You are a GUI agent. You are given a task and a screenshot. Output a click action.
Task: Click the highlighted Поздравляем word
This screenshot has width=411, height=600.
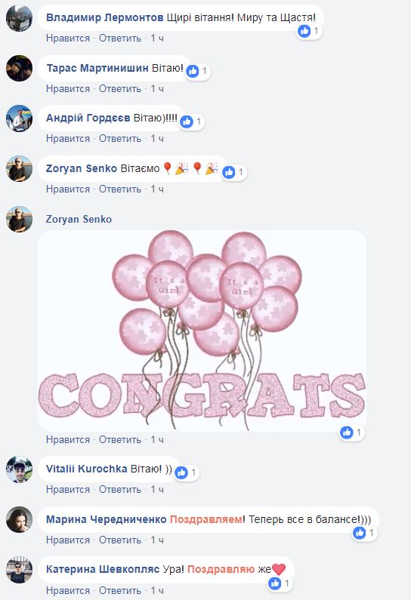[206, 519]
